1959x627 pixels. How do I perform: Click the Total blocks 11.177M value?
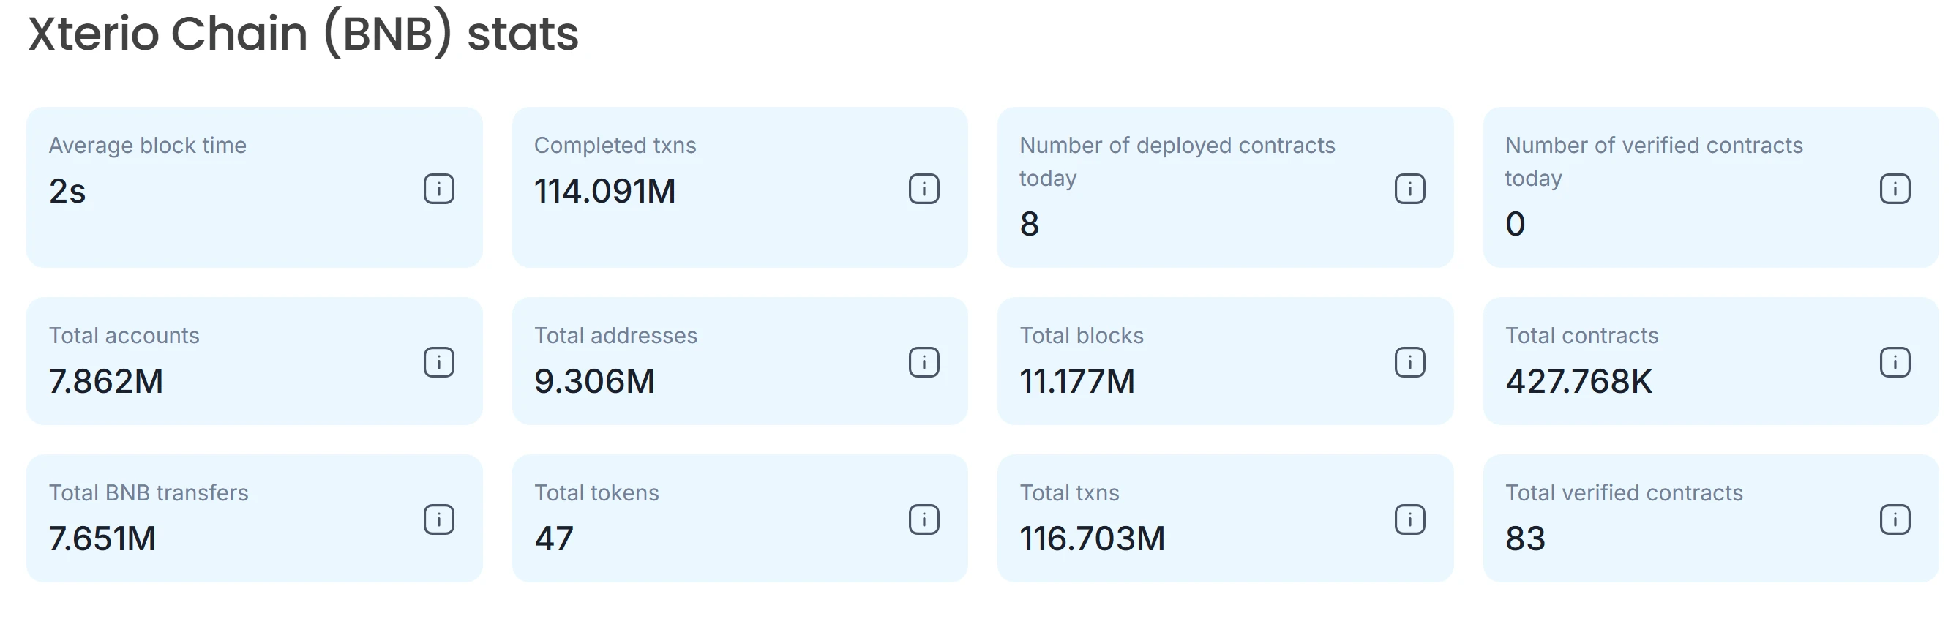[1077, 380]
